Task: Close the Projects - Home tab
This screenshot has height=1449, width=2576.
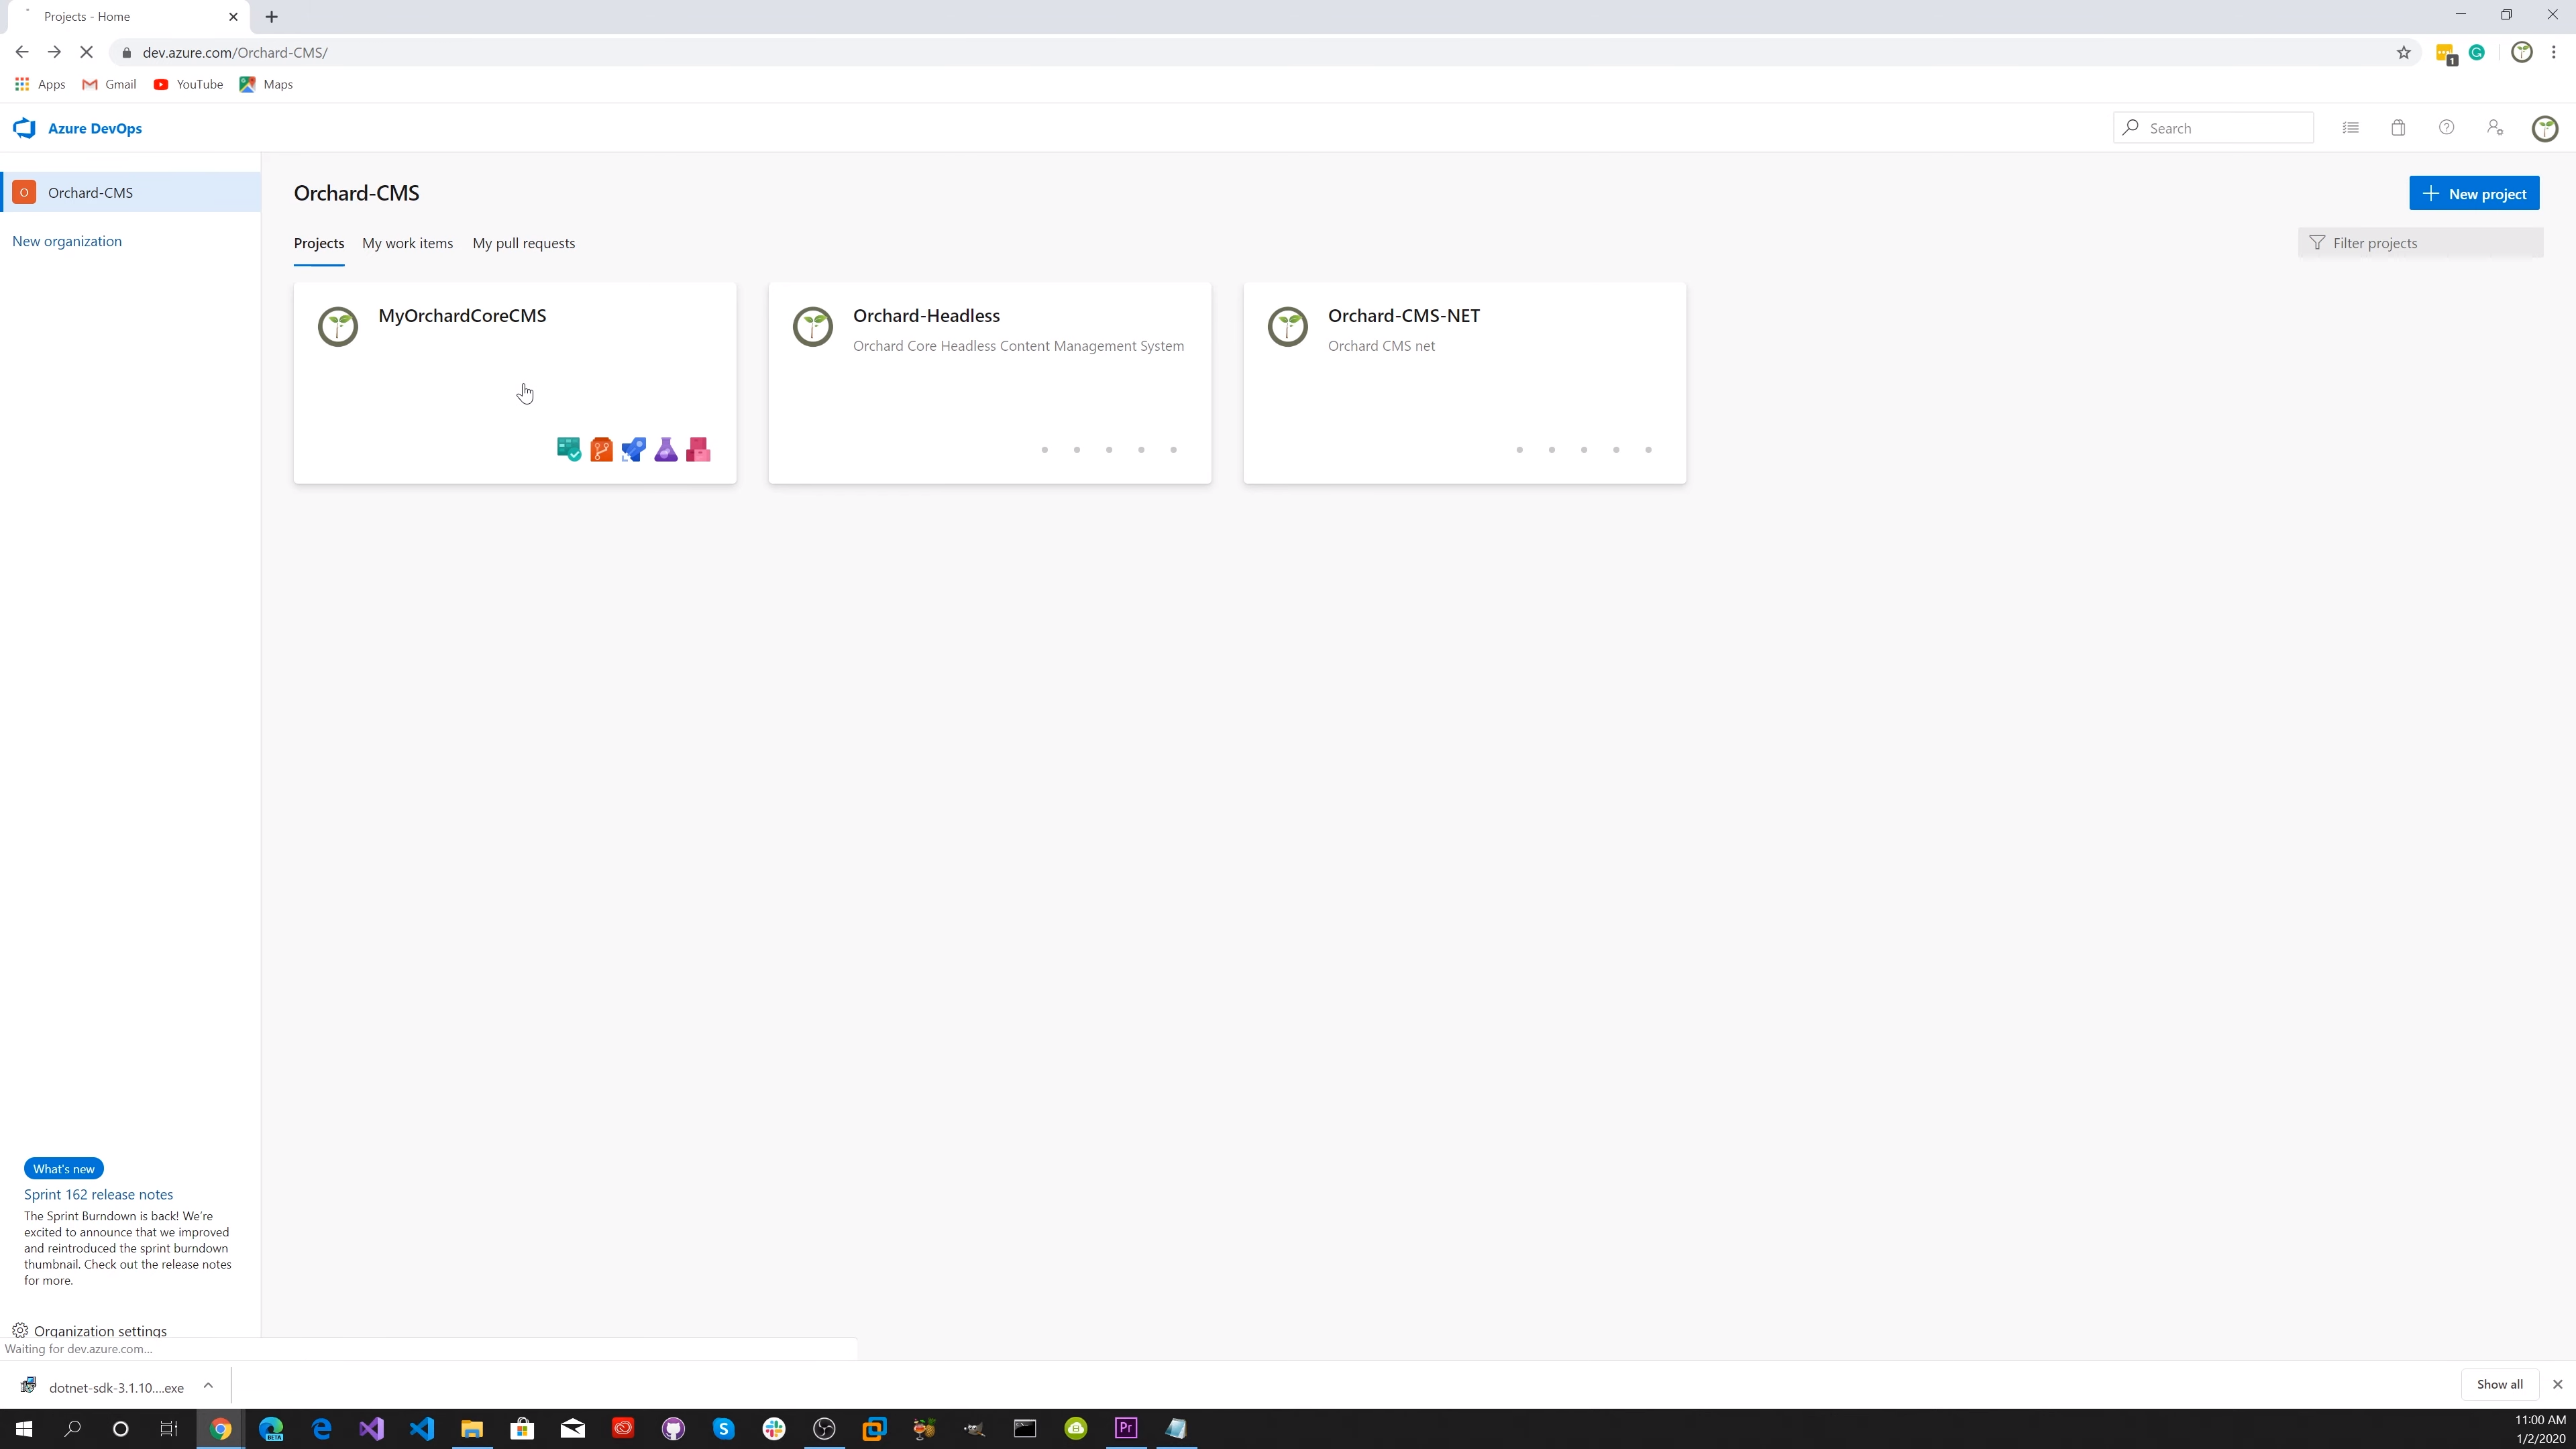Action: pos(233,17)
